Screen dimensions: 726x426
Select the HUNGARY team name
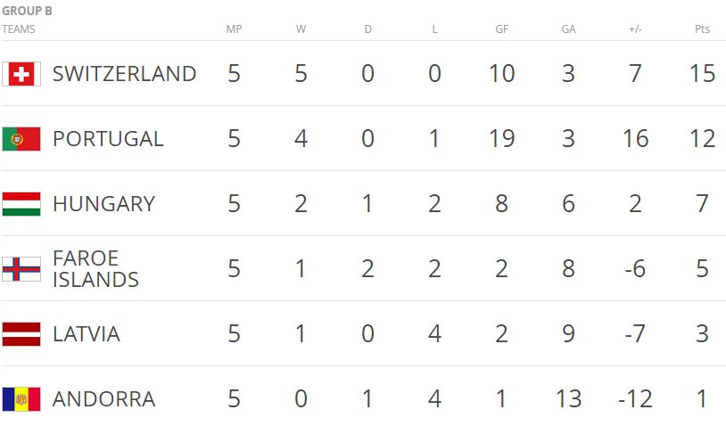coord(103,204)
